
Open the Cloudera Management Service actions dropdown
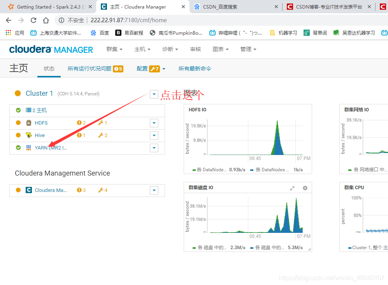point(154,190)
